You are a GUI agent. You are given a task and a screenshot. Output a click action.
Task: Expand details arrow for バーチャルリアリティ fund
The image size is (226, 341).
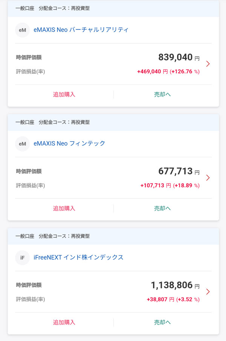pyautogui.click(x=208, y=64)
